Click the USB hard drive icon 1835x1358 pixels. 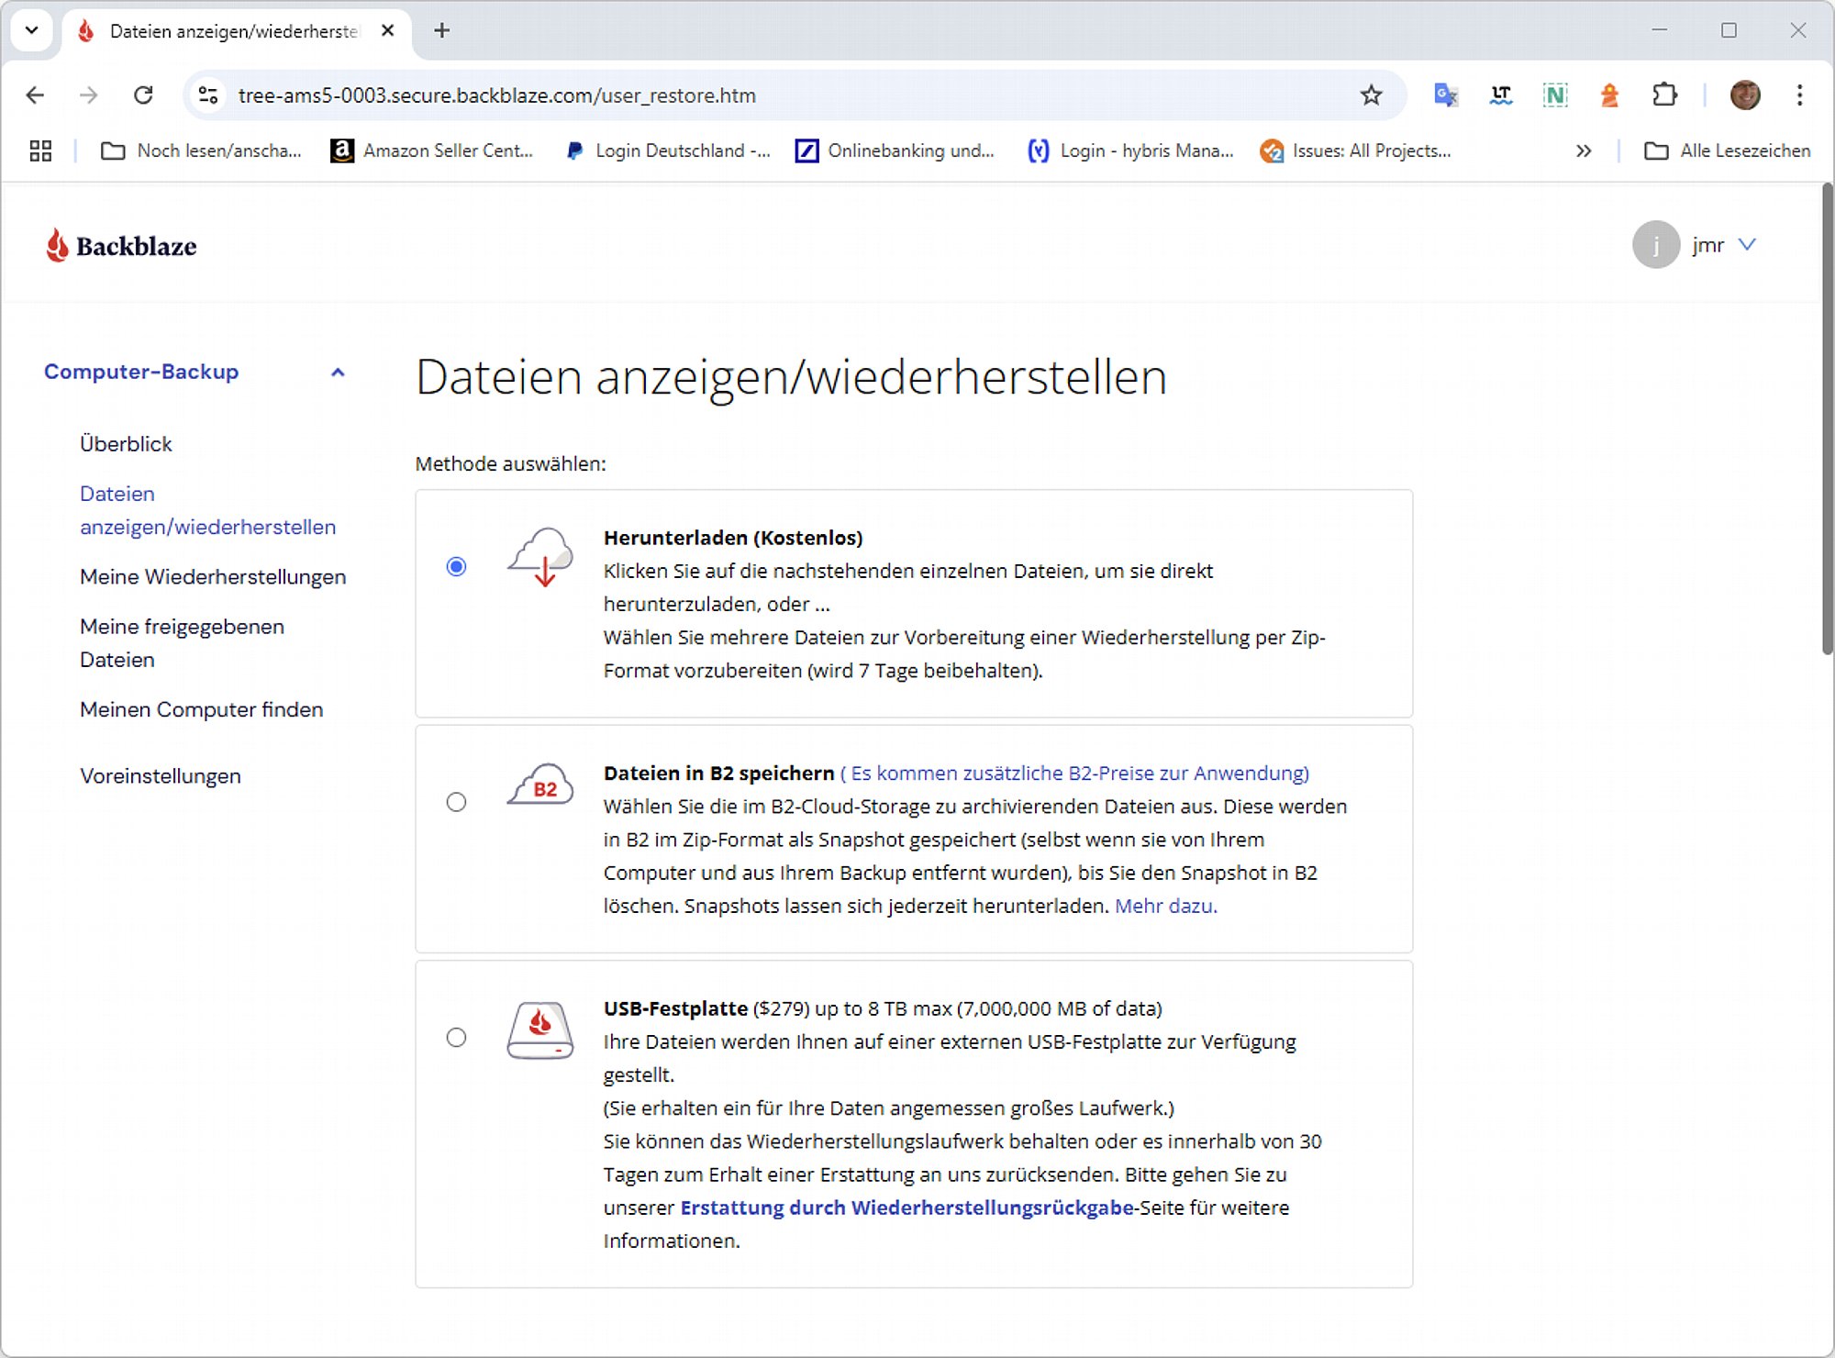[540, 1030]
